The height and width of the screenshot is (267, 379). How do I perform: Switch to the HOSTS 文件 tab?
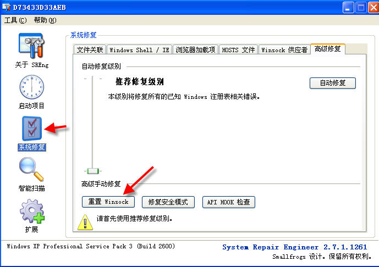click(x=238, y=50)
